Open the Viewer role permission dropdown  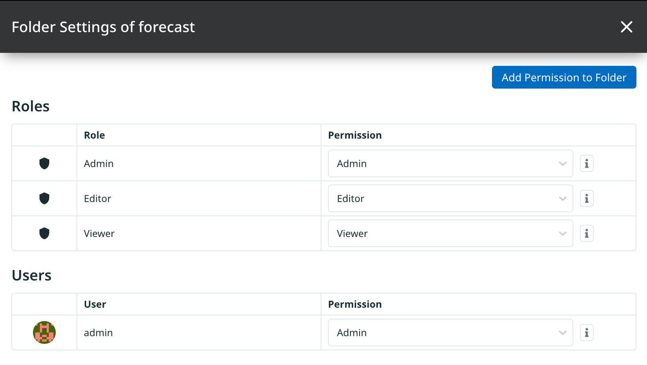pos(450,233)
